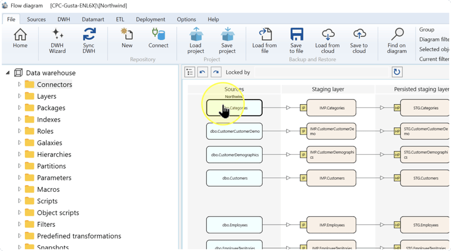Viewport: 451px width, 251px height.
Task: Click the Group ribbon option
Action: tap(427, 30)
